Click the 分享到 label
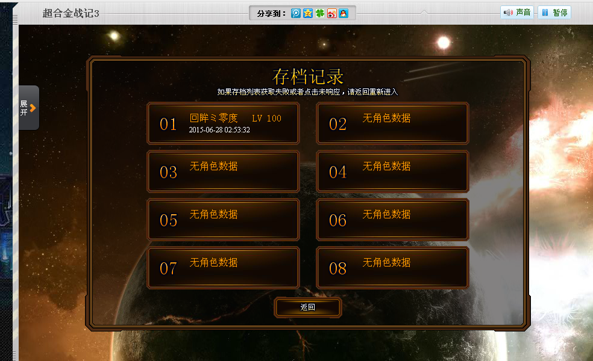This screenshot has height=361, width=593. click(271, 14)
